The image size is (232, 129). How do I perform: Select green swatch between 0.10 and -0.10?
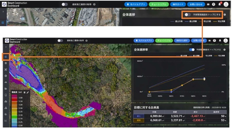pyautogui.click(x=14, y=117)
